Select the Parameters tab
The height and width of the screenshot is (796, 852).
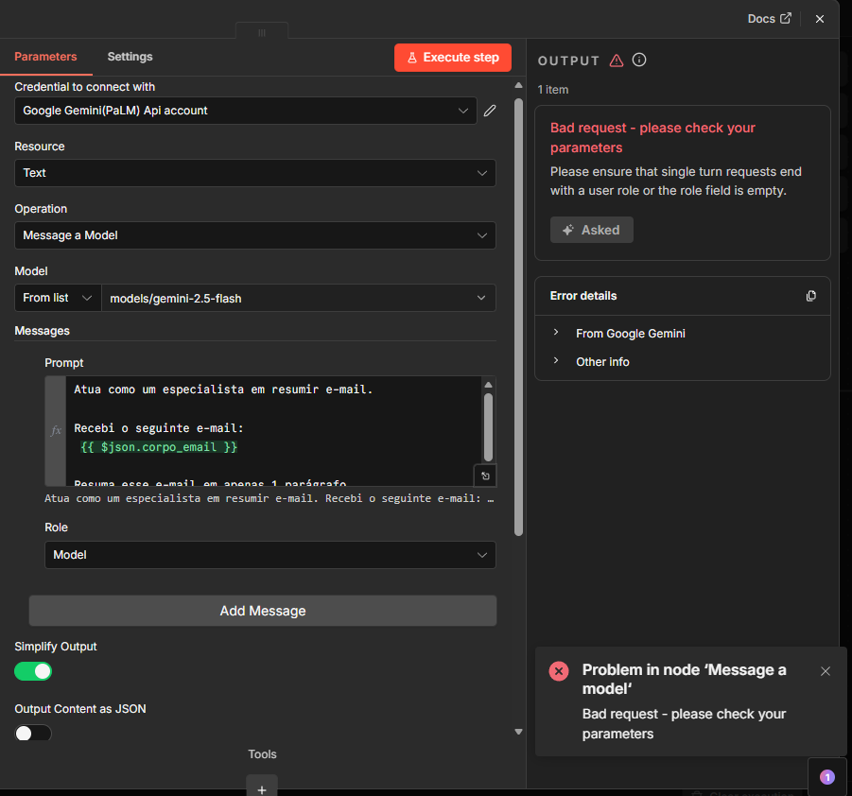click(x=45, y=57)
